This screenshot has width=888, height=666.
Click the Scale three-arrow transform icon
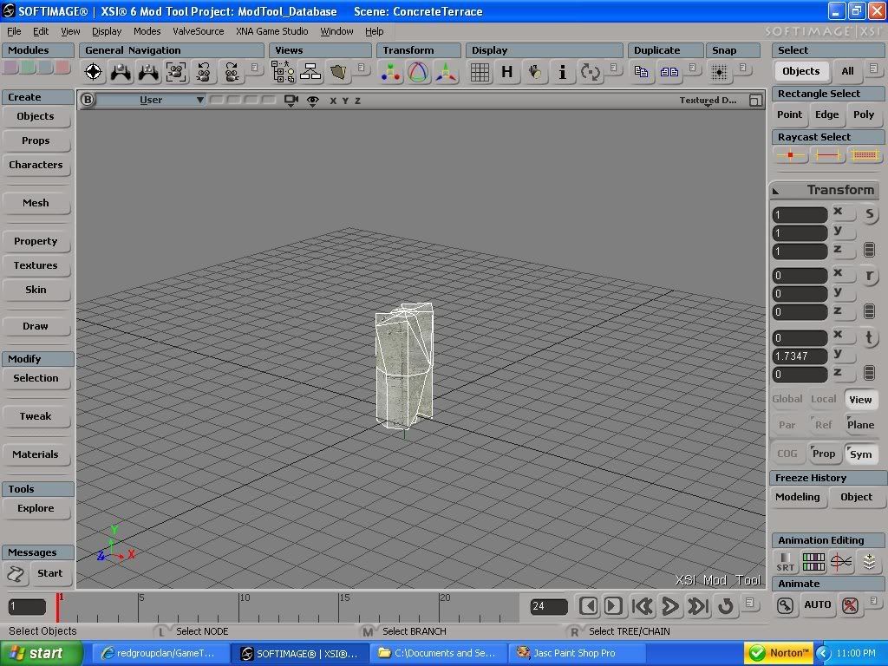[x=446, y=72]
